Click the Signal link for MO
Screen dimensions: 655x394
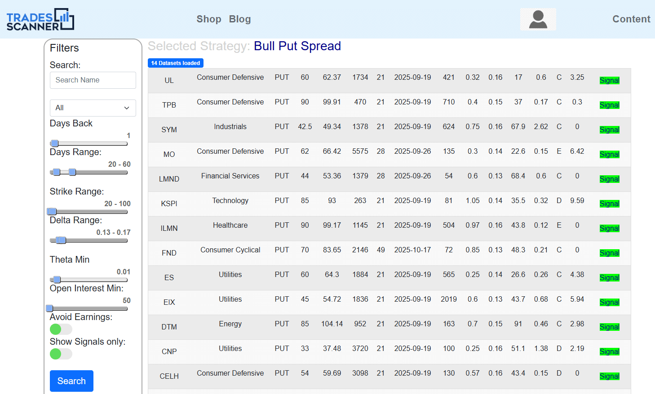point(609,155)
